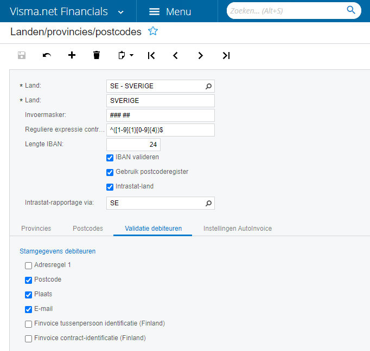Enable the Adresregel 1 checkbox

(28, 265)
